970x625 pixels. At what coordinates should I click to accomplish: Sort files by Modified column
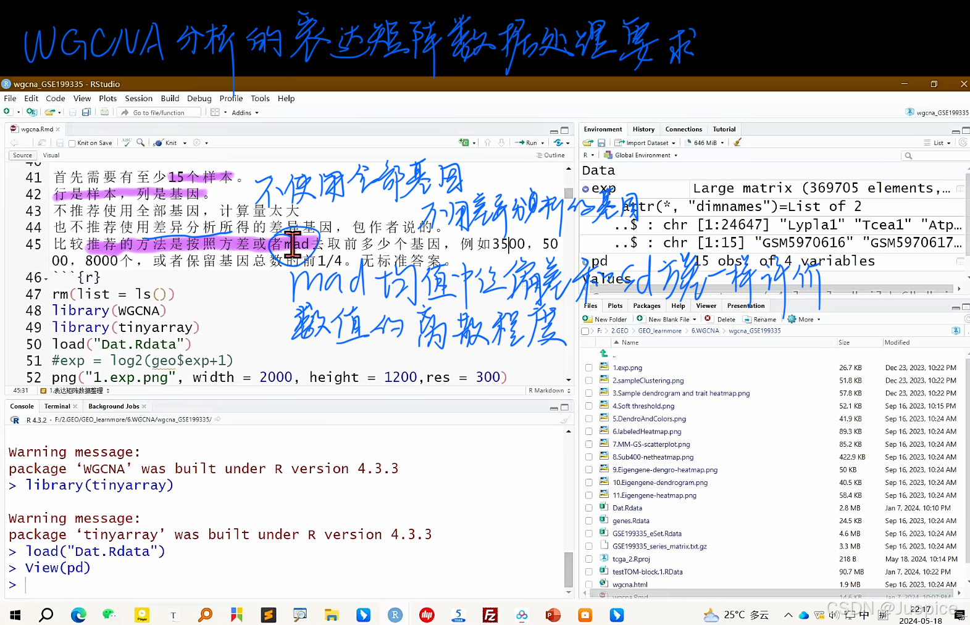897,342
